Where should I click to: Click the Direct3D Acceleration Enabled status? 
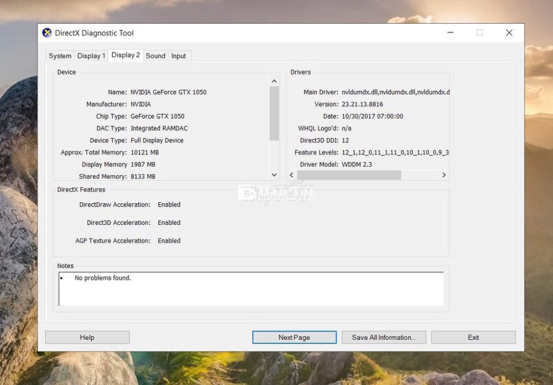pyautogui.click(x=169, y=222)
